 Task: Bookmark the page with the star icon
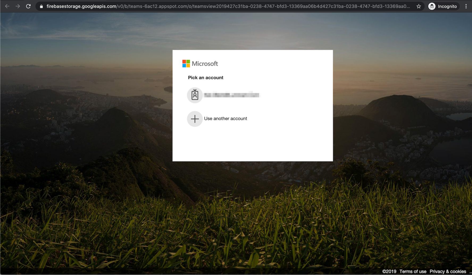pos(419,6)
